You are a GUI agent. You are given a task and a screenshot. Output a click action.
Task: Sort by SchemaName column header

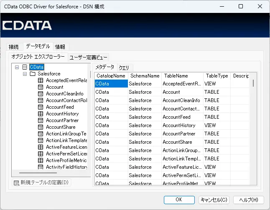coord(145,76)
